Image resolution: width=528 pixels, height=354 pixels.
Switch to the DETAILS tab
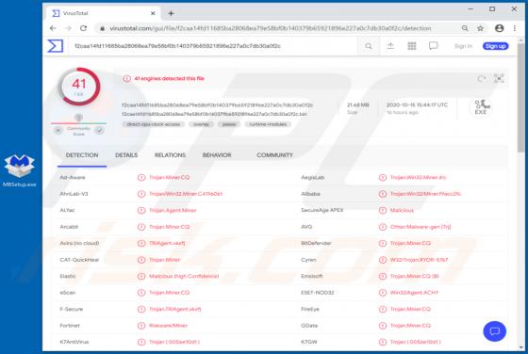[126, 155]
